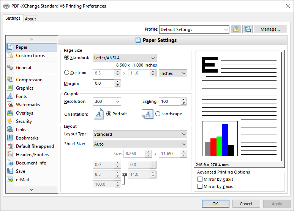This screenshot has height=211, width=294.
Task: Click the chain link aspect ratio icon
Action: click(x=125, y=174)
